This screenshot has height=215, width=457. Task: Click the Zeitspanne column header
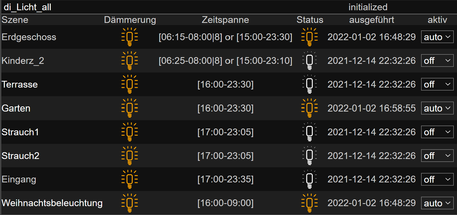coord(225,20)
